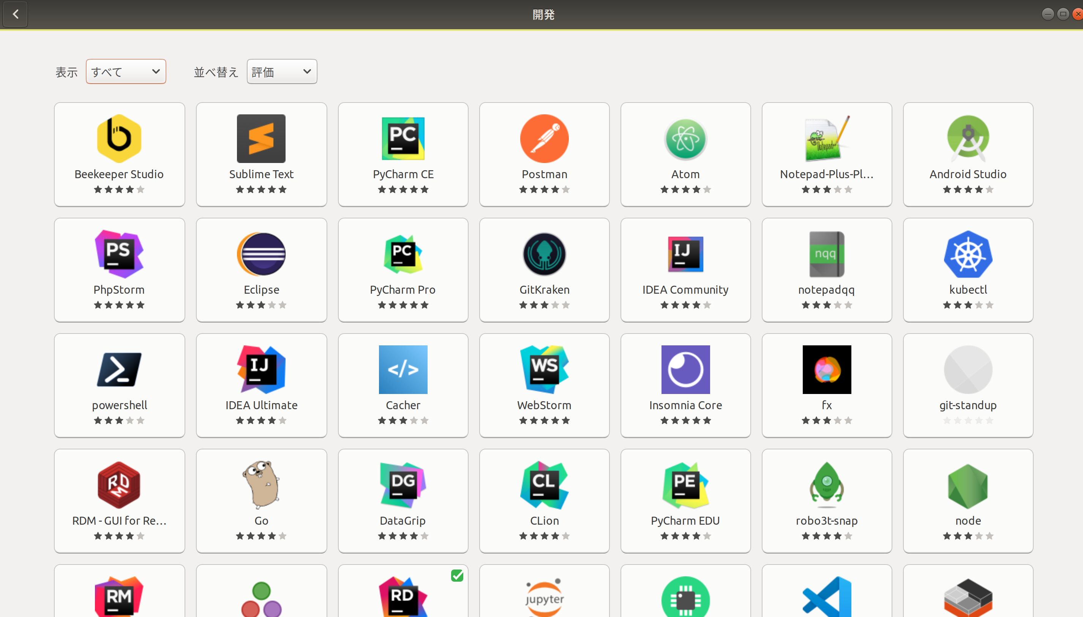Open the Postman app icon
The width and height of the screenshot is (1083, 617).
point(544,138)
